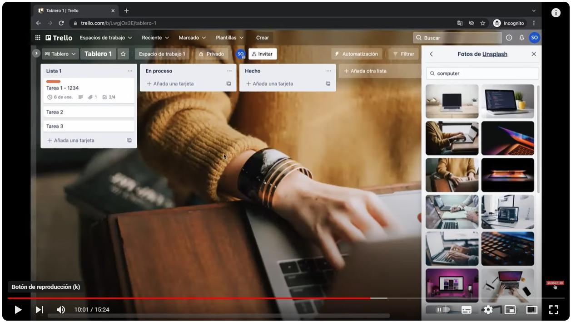Open the Trello information icon
The height and width of the screenshot is (322, 571).
509,38
